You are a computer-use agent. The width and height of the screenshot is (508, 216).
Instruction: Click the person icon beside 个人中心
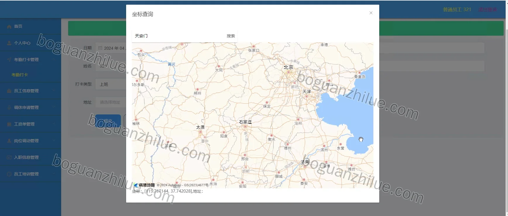9,43
